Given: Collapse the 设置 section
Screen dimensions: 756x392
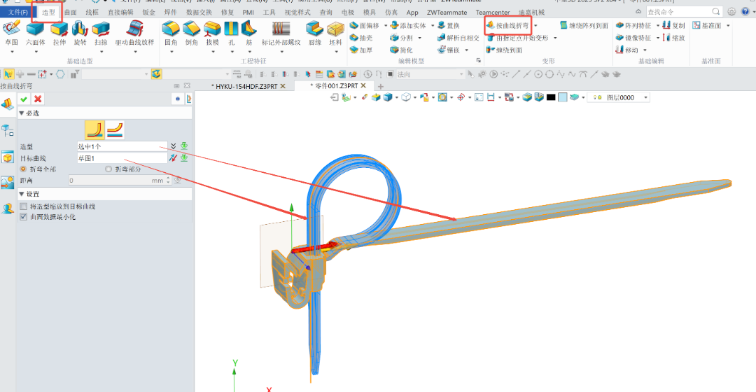Looking at the screenshot, I should pyautogui.click(x=21, y=194).
